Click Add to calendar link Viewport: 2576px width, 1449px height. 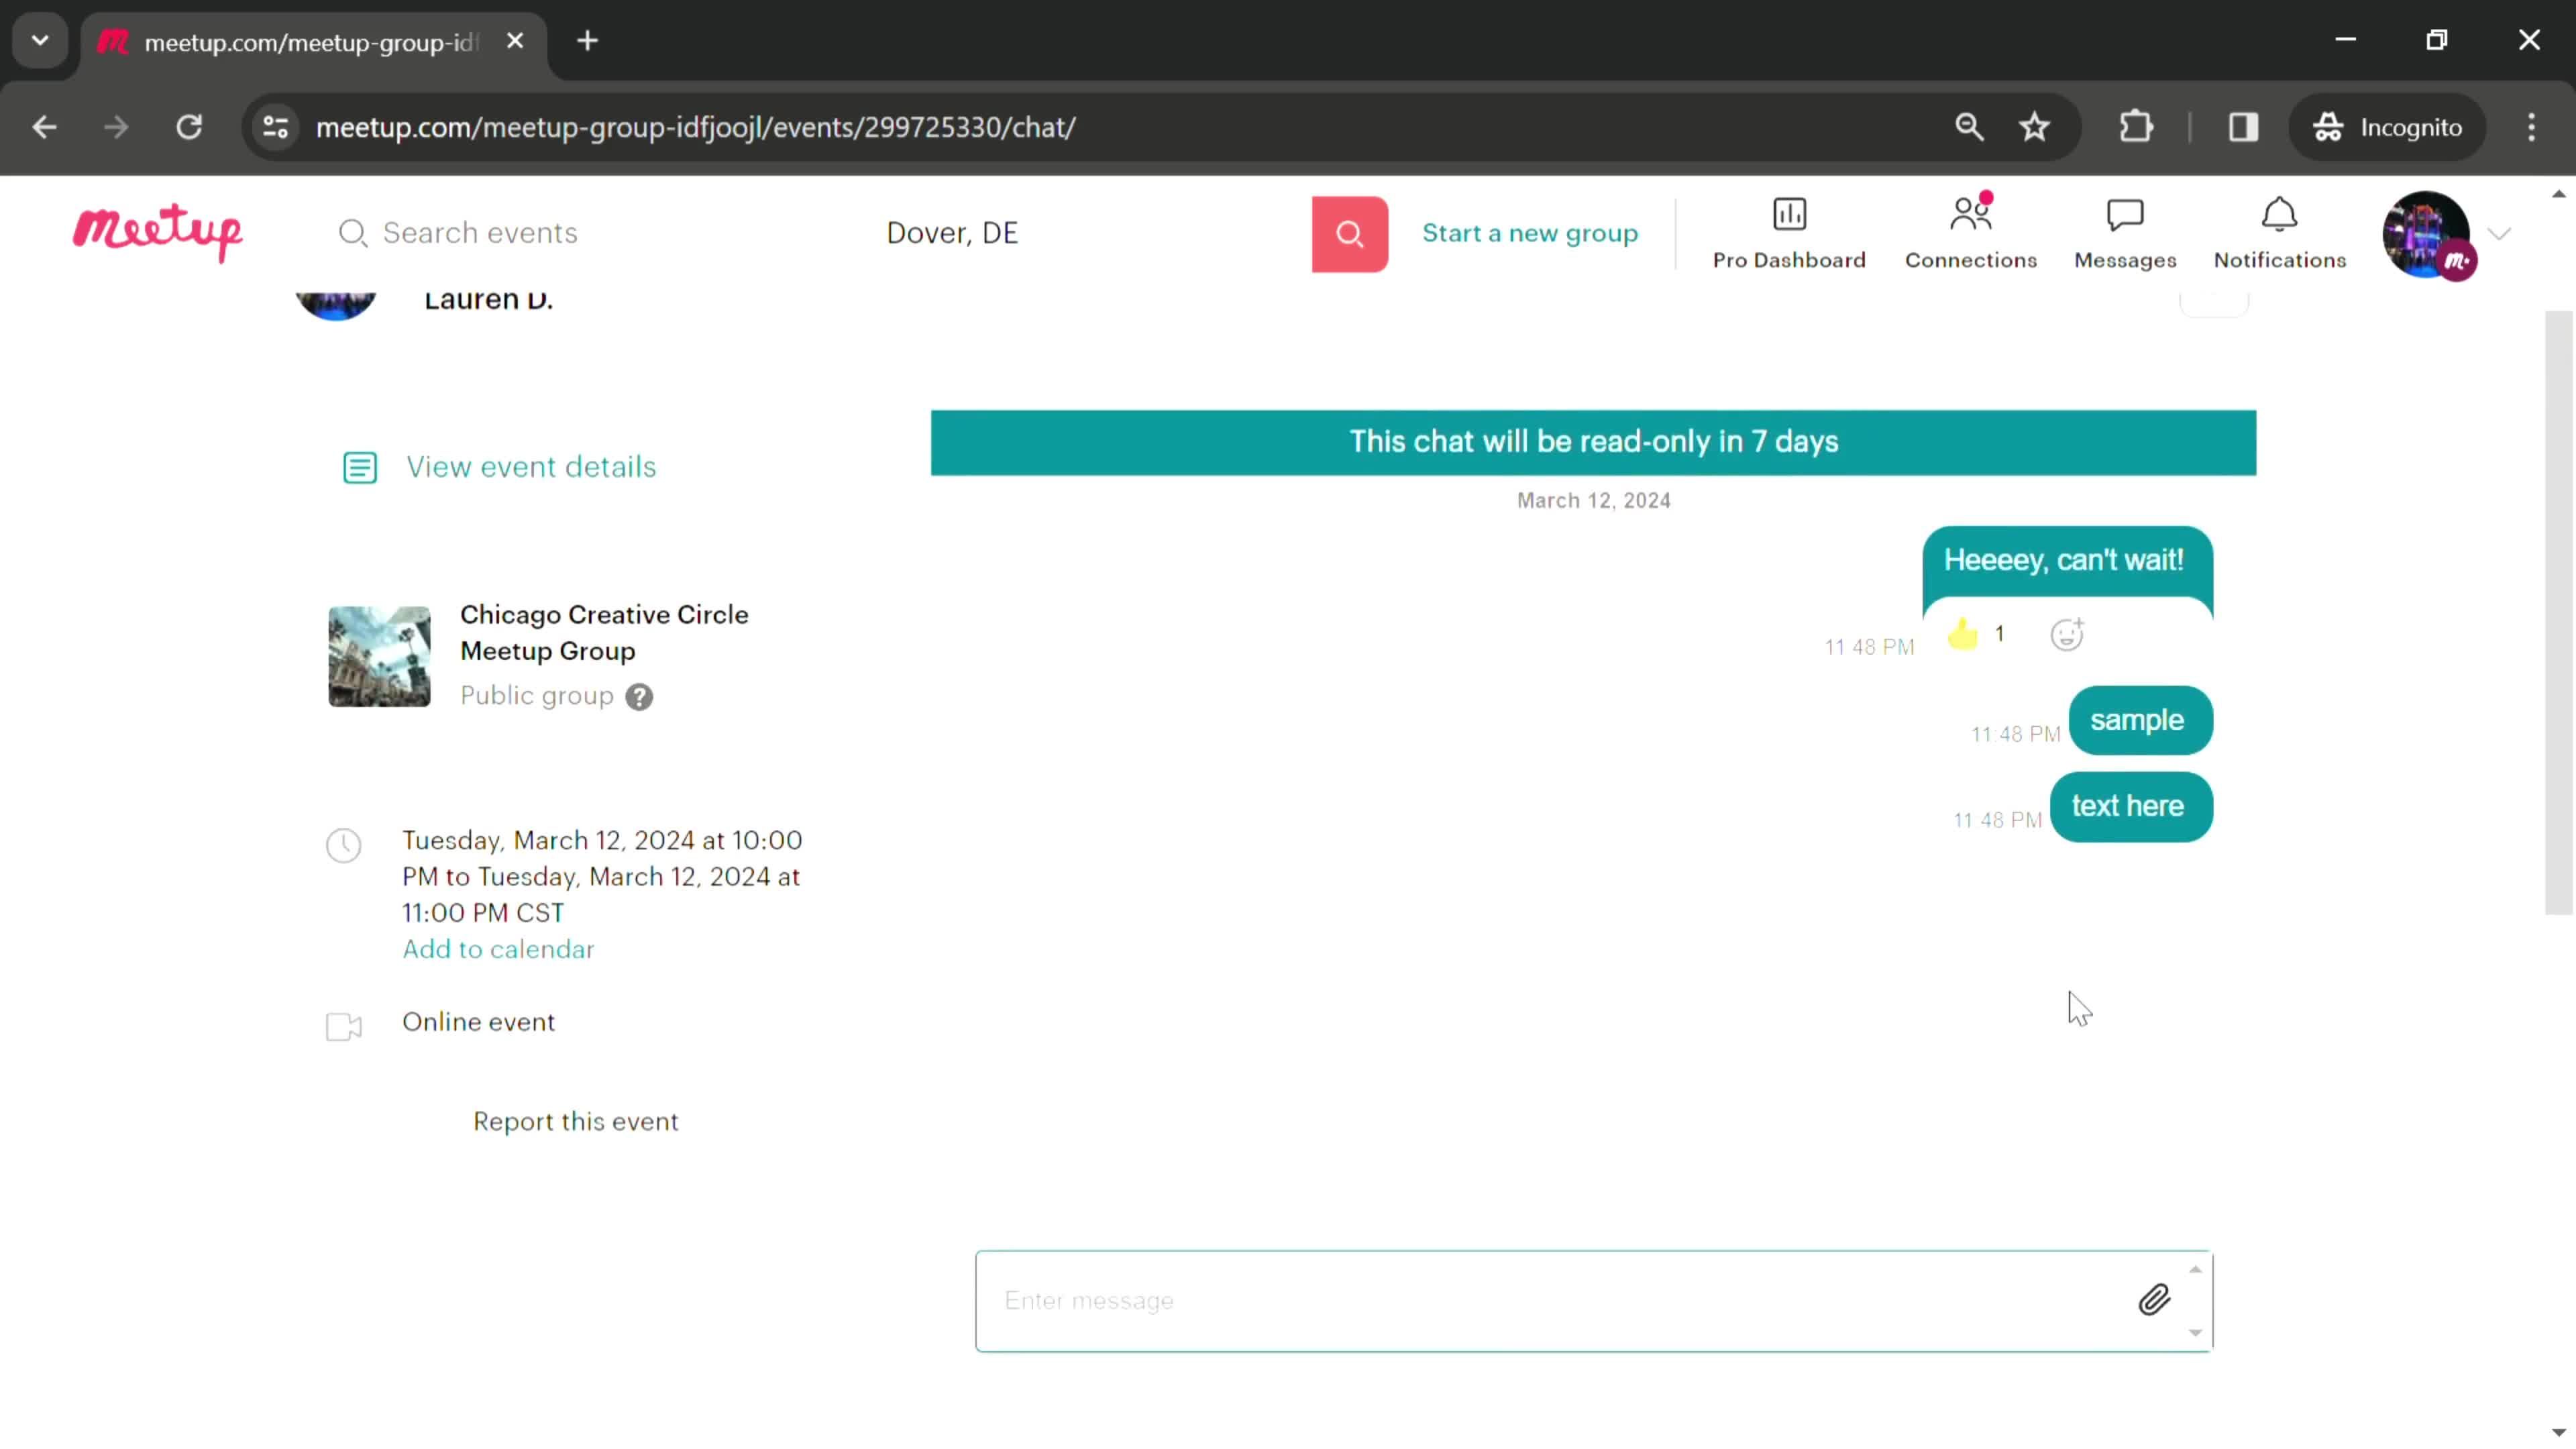tap(497, 950)
